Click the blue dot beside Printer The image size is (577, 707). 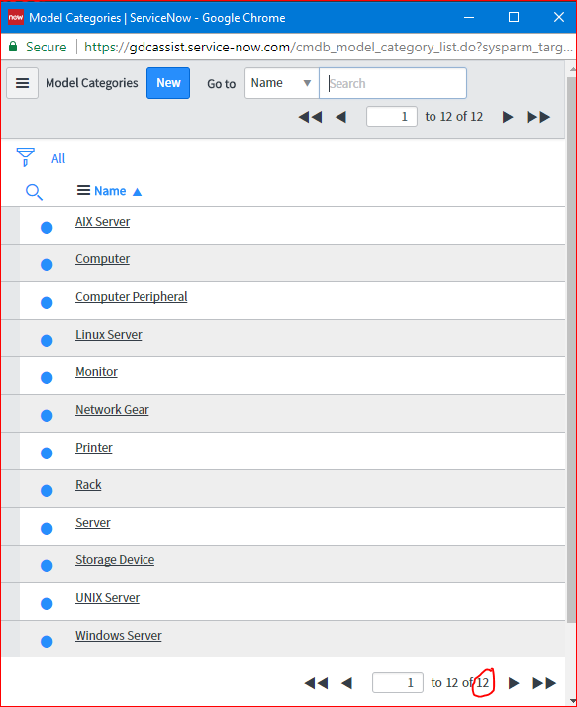[x=47, y=454]
